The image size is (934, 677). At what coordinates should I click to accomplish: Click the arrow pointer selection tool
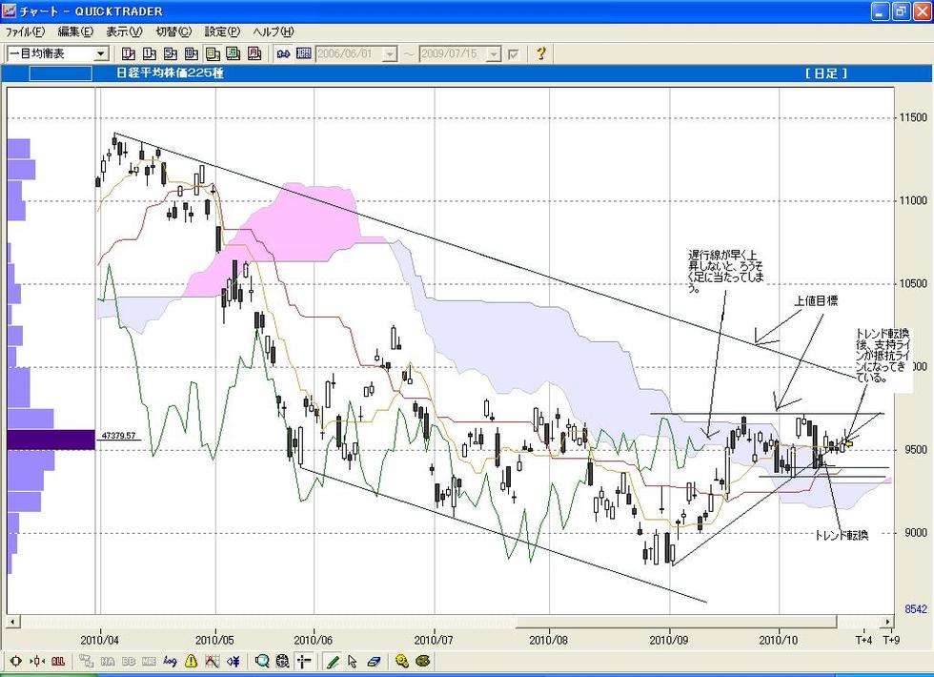pos(353,661)
